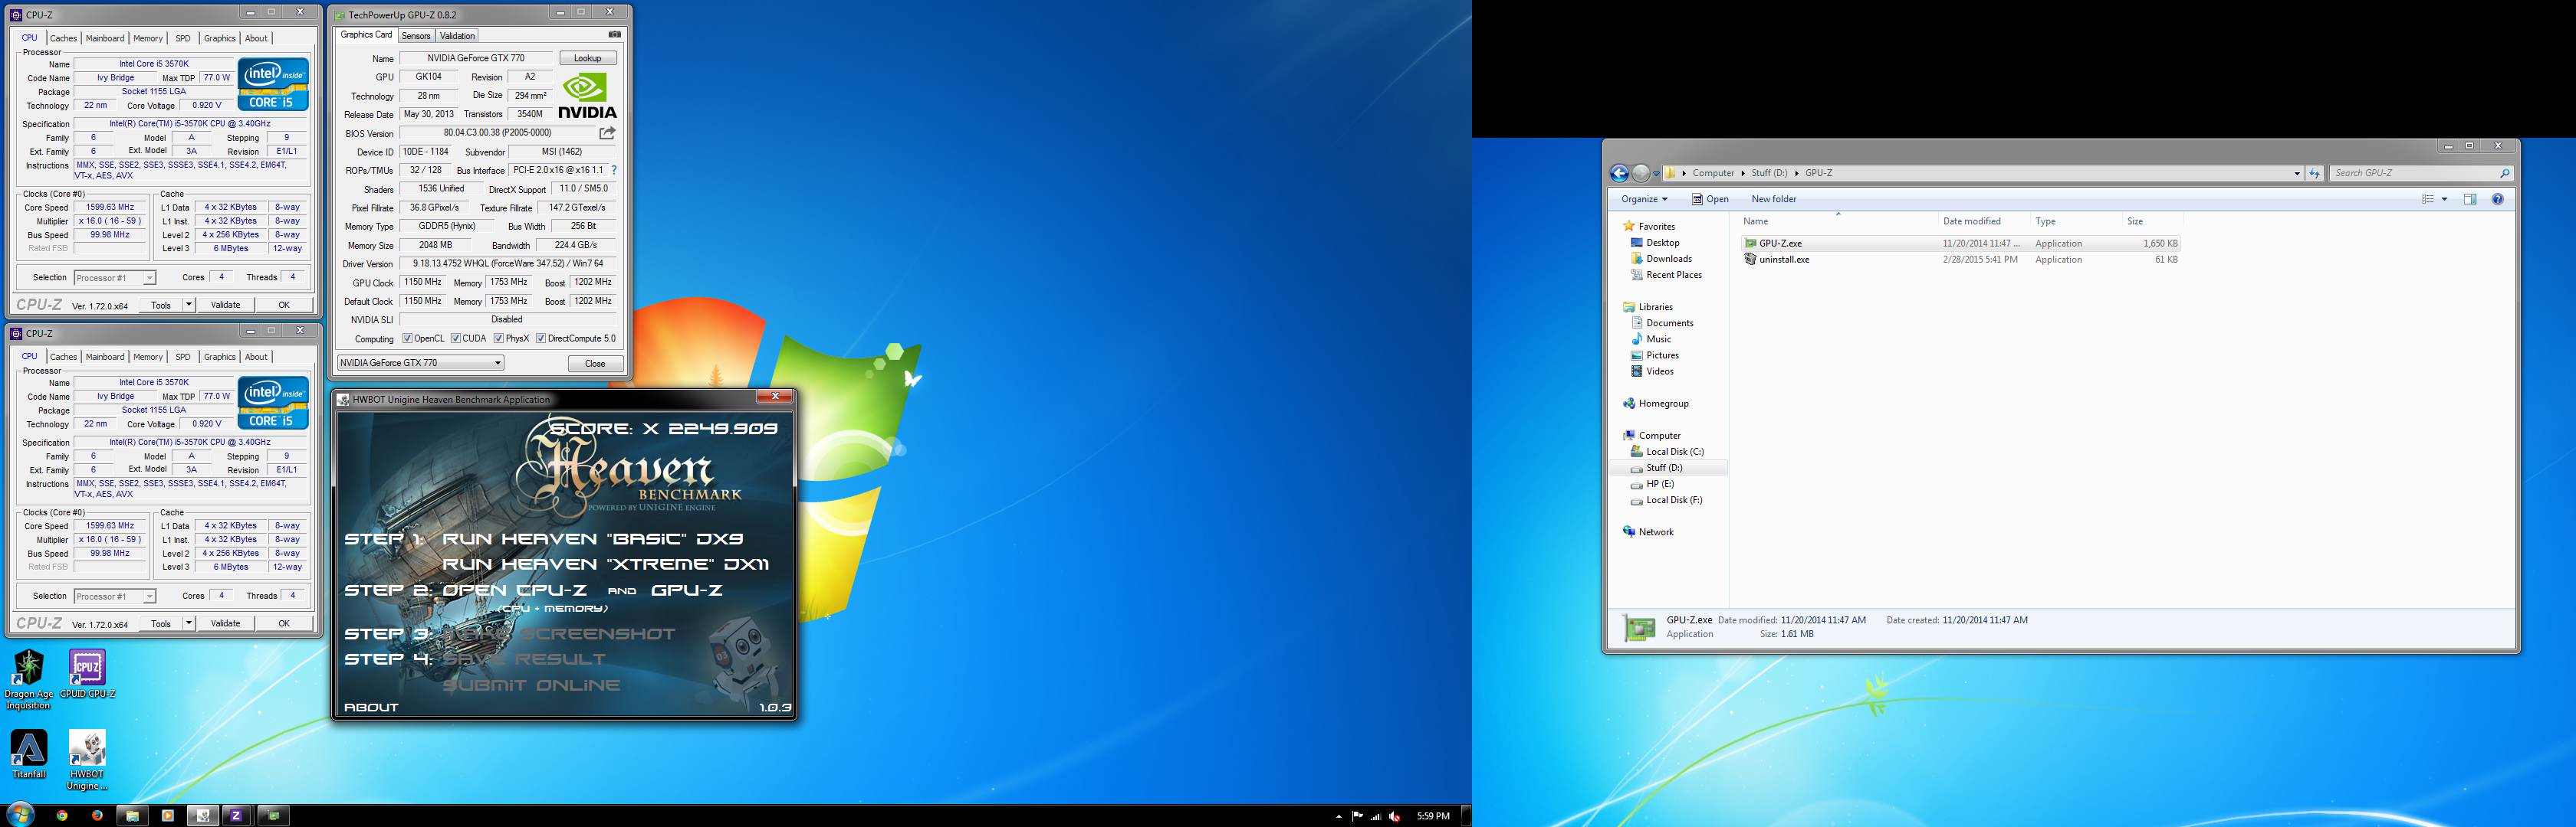The width and height of the screenshot is (2576, 827).
Task: Click Validate in the top CPU-Z window
Action: (x=225, y=305)
